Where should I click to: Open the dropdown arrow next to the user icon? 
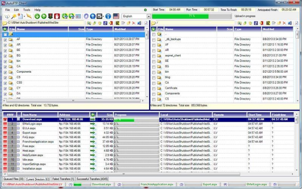click(x=103, y=17)
